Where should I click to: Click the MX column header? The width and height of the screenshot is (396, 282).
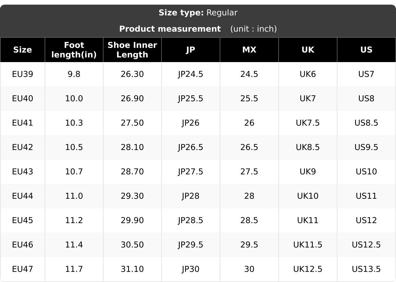tap(249, 50)
